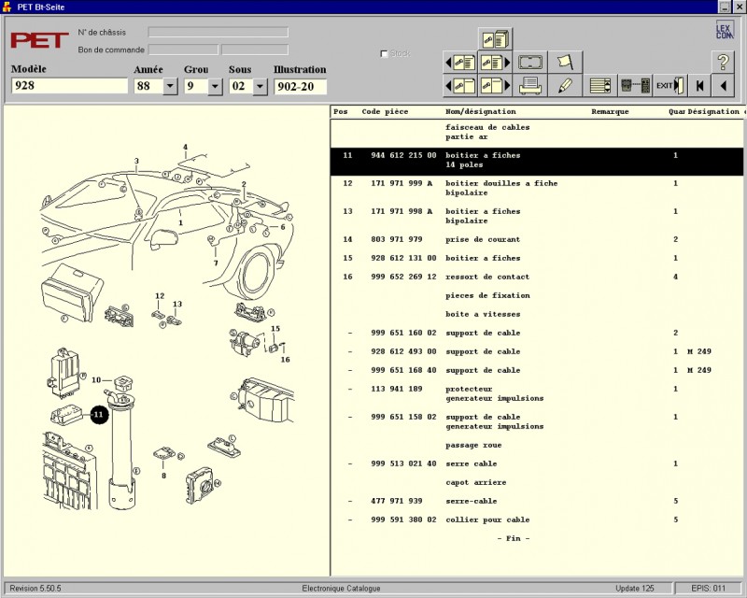Image resolution: width=747 pixels, height=598 pixels.
Task: Toggle the Stock checkbox
Action: click(384, 53)
